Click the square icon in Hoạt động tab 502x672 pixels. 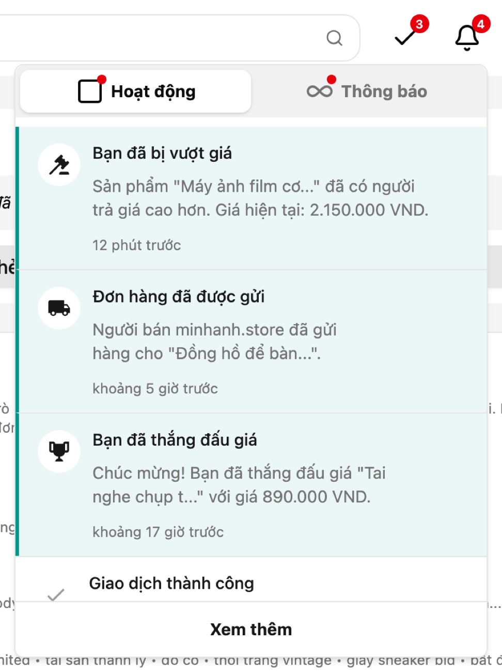(90, 91)
